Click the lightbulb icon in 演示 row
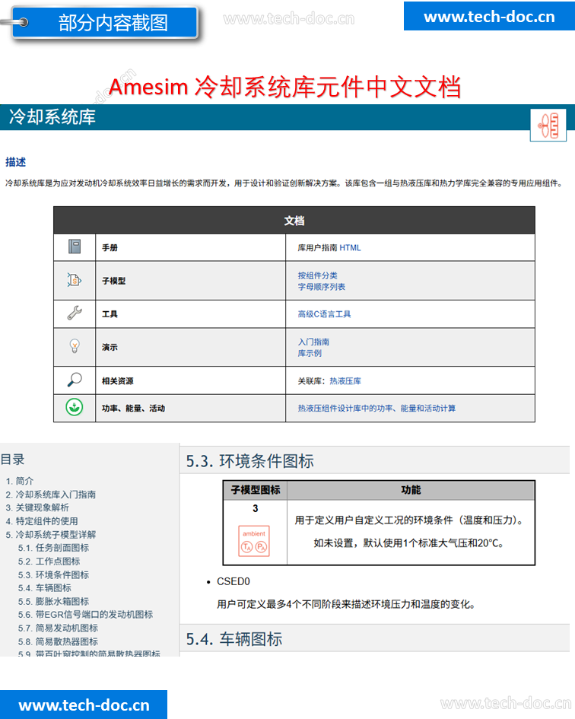The image size is (575, 719). (75, 346)
